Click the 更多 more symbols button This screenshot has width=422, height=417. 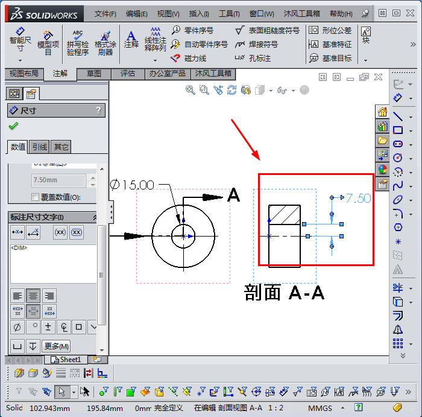tap(56, 346)
